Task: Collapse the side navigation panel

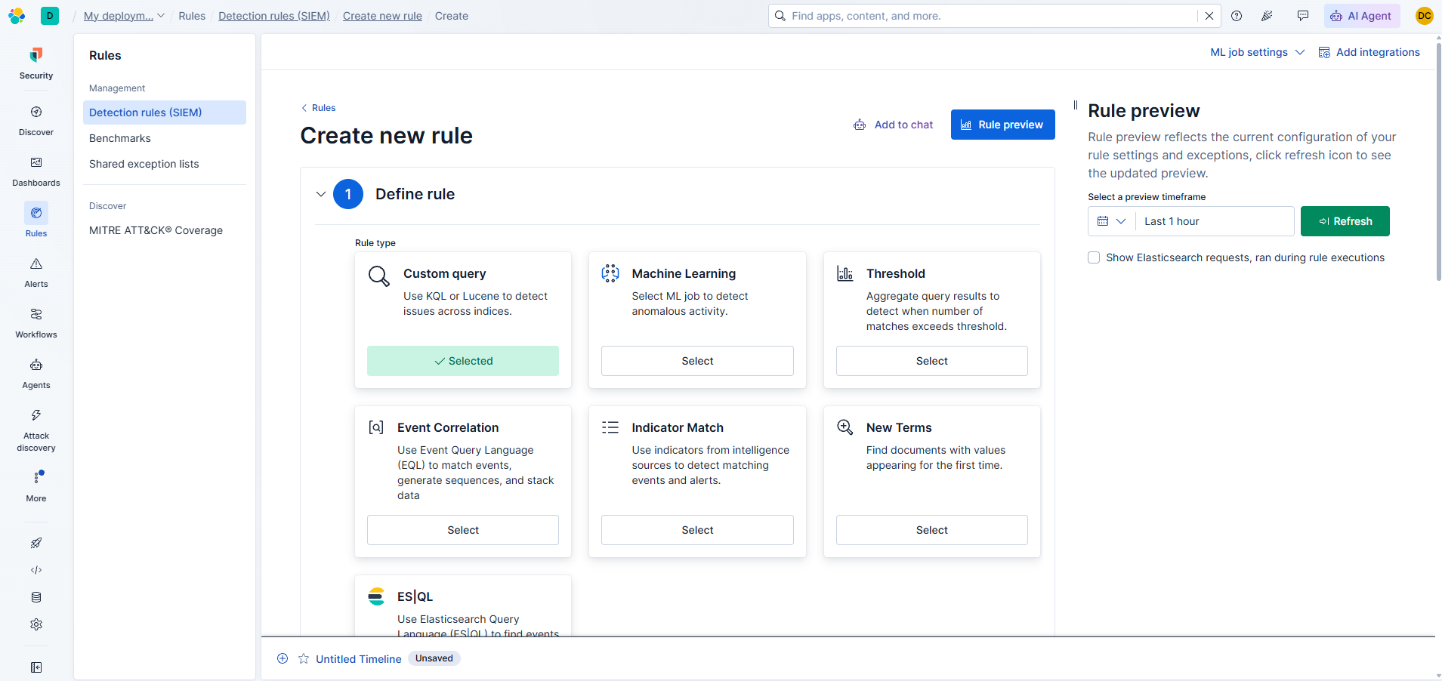Action: click(x=36, y=667)
